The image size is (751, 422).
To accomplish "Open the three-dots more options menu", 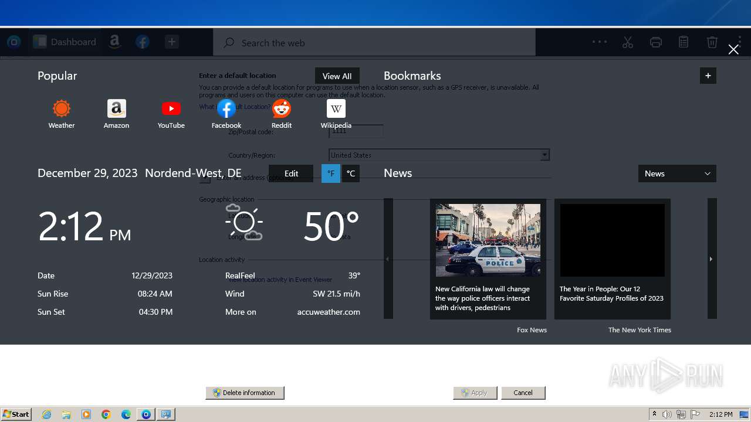I will point(600,42).
